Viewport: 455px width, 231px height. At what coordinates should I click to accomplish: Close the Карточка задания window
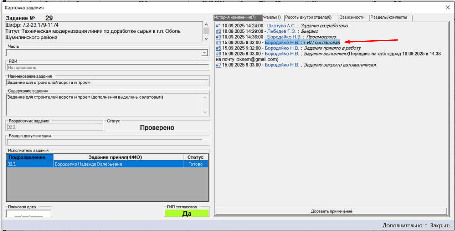(448, 7)
